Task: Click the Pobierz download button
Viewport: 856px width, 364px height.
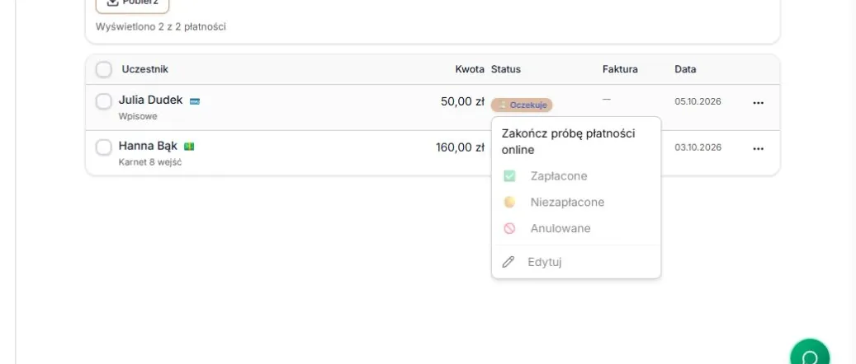Action: pyautogui.click(x=132, y=4)
